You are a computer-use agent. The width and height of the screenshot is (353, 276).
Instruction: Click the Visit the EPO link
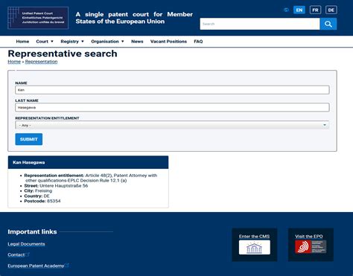pyautogui.click(x=309, y=237)
